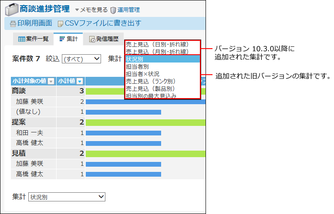
Task: Click the briefcase app icon
Action: pyautogui.click(x=12, y=10)
